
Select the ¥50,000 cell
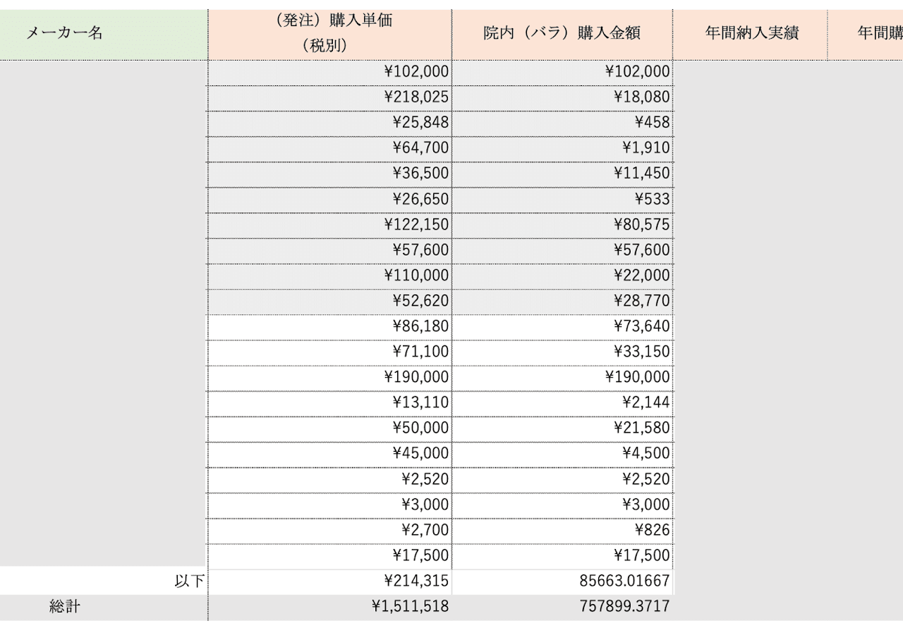click(x=330, y=428)
